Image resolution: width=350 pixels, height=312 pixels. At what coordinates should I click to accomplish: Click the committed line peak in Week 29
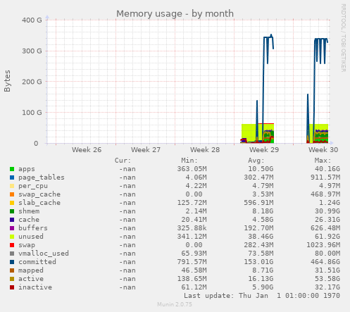271,35
